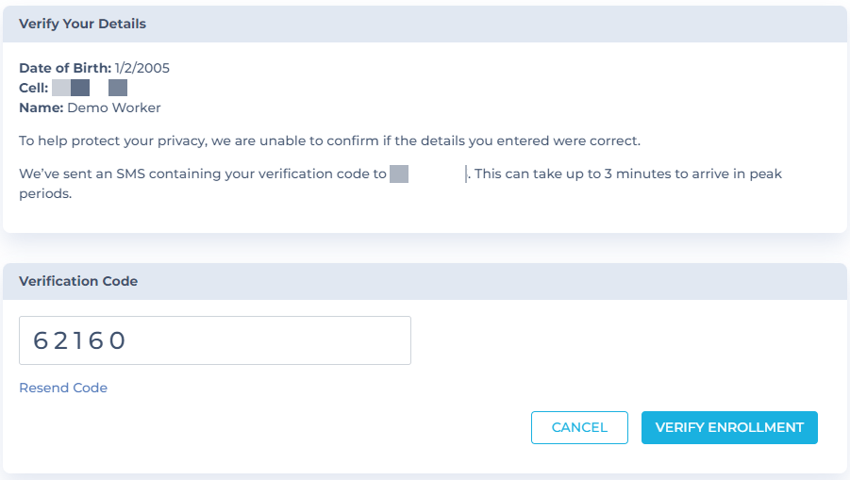The height and width of the screenshot is (480, 850).
Task: Click the Verification Code section header
Action: 78,281
